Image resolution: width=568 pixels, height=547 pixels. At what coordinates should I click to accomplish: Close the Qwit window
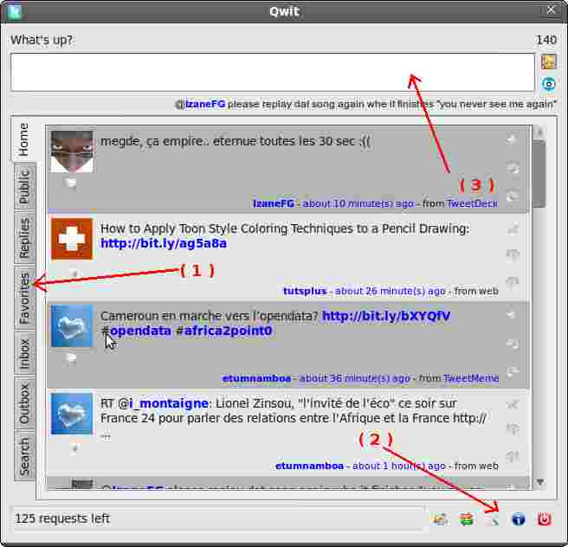coord(551,10)
